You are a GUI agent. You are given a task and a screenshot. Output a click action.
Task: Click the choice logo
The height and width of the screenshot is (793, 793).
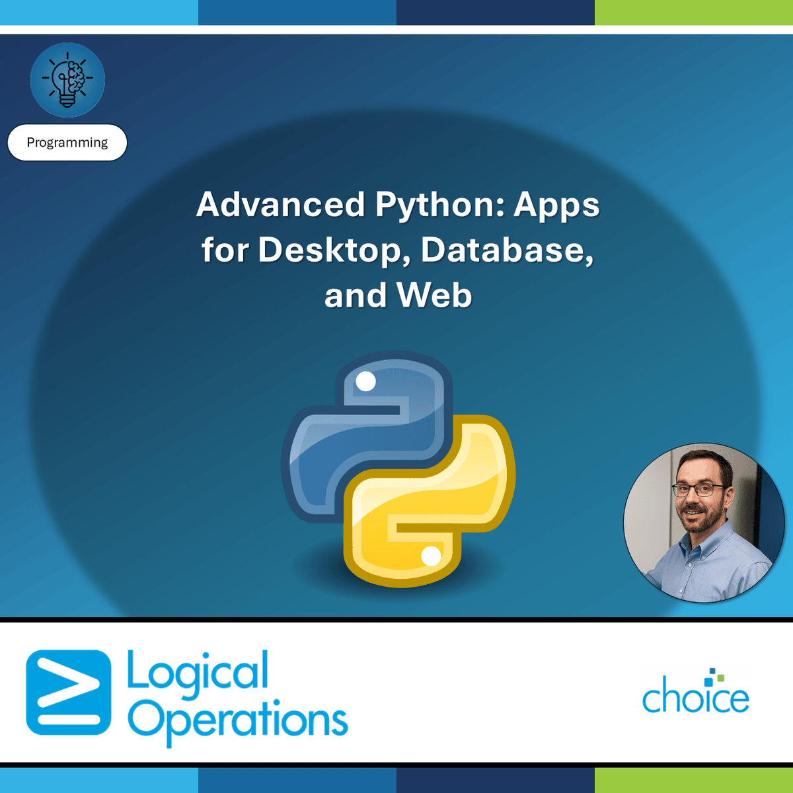[x=696, y=691]
